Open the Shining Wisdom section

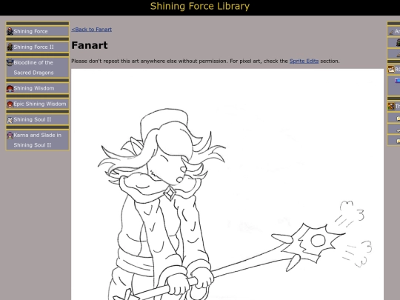pyautogui.click(x=38, y=88)
